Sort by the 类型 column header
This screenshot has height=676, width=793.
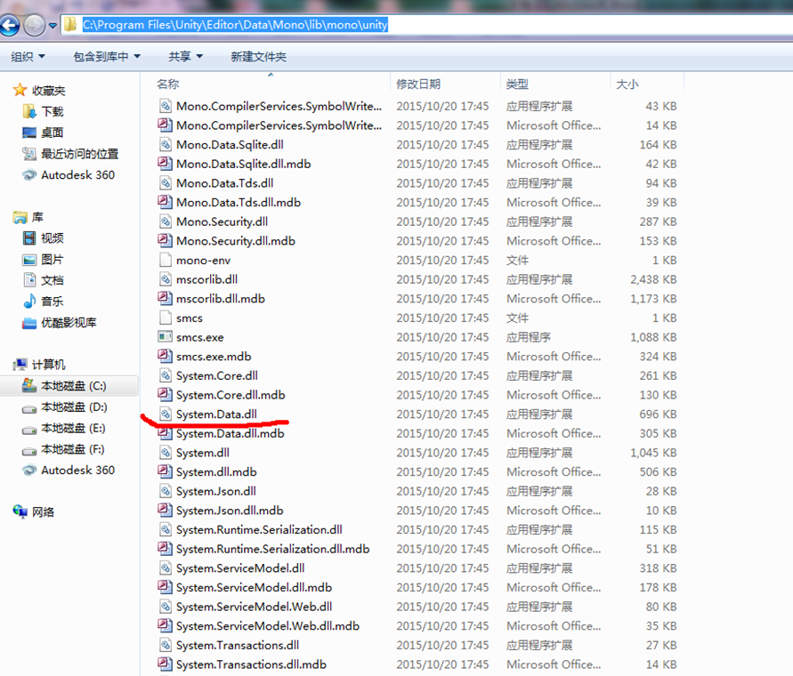517,84
